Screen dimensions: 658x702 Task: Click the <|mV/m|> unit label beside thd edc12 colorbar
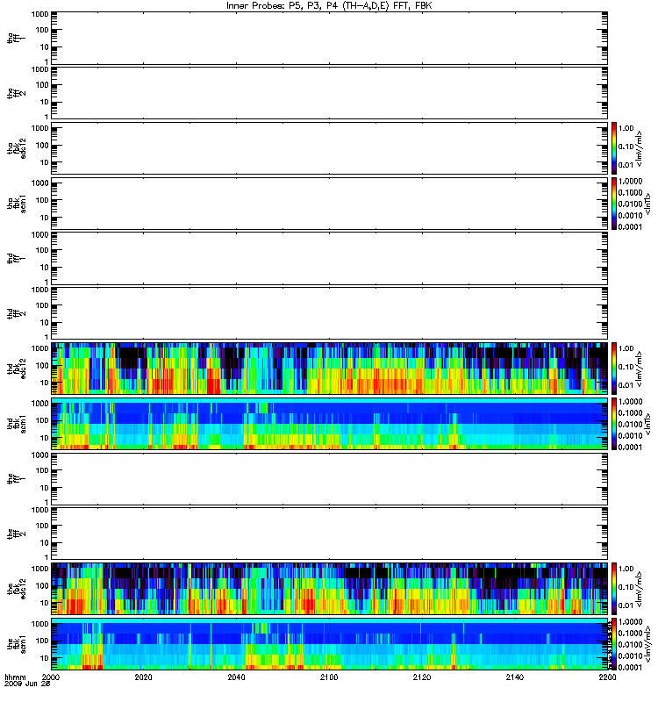[640, 369]
